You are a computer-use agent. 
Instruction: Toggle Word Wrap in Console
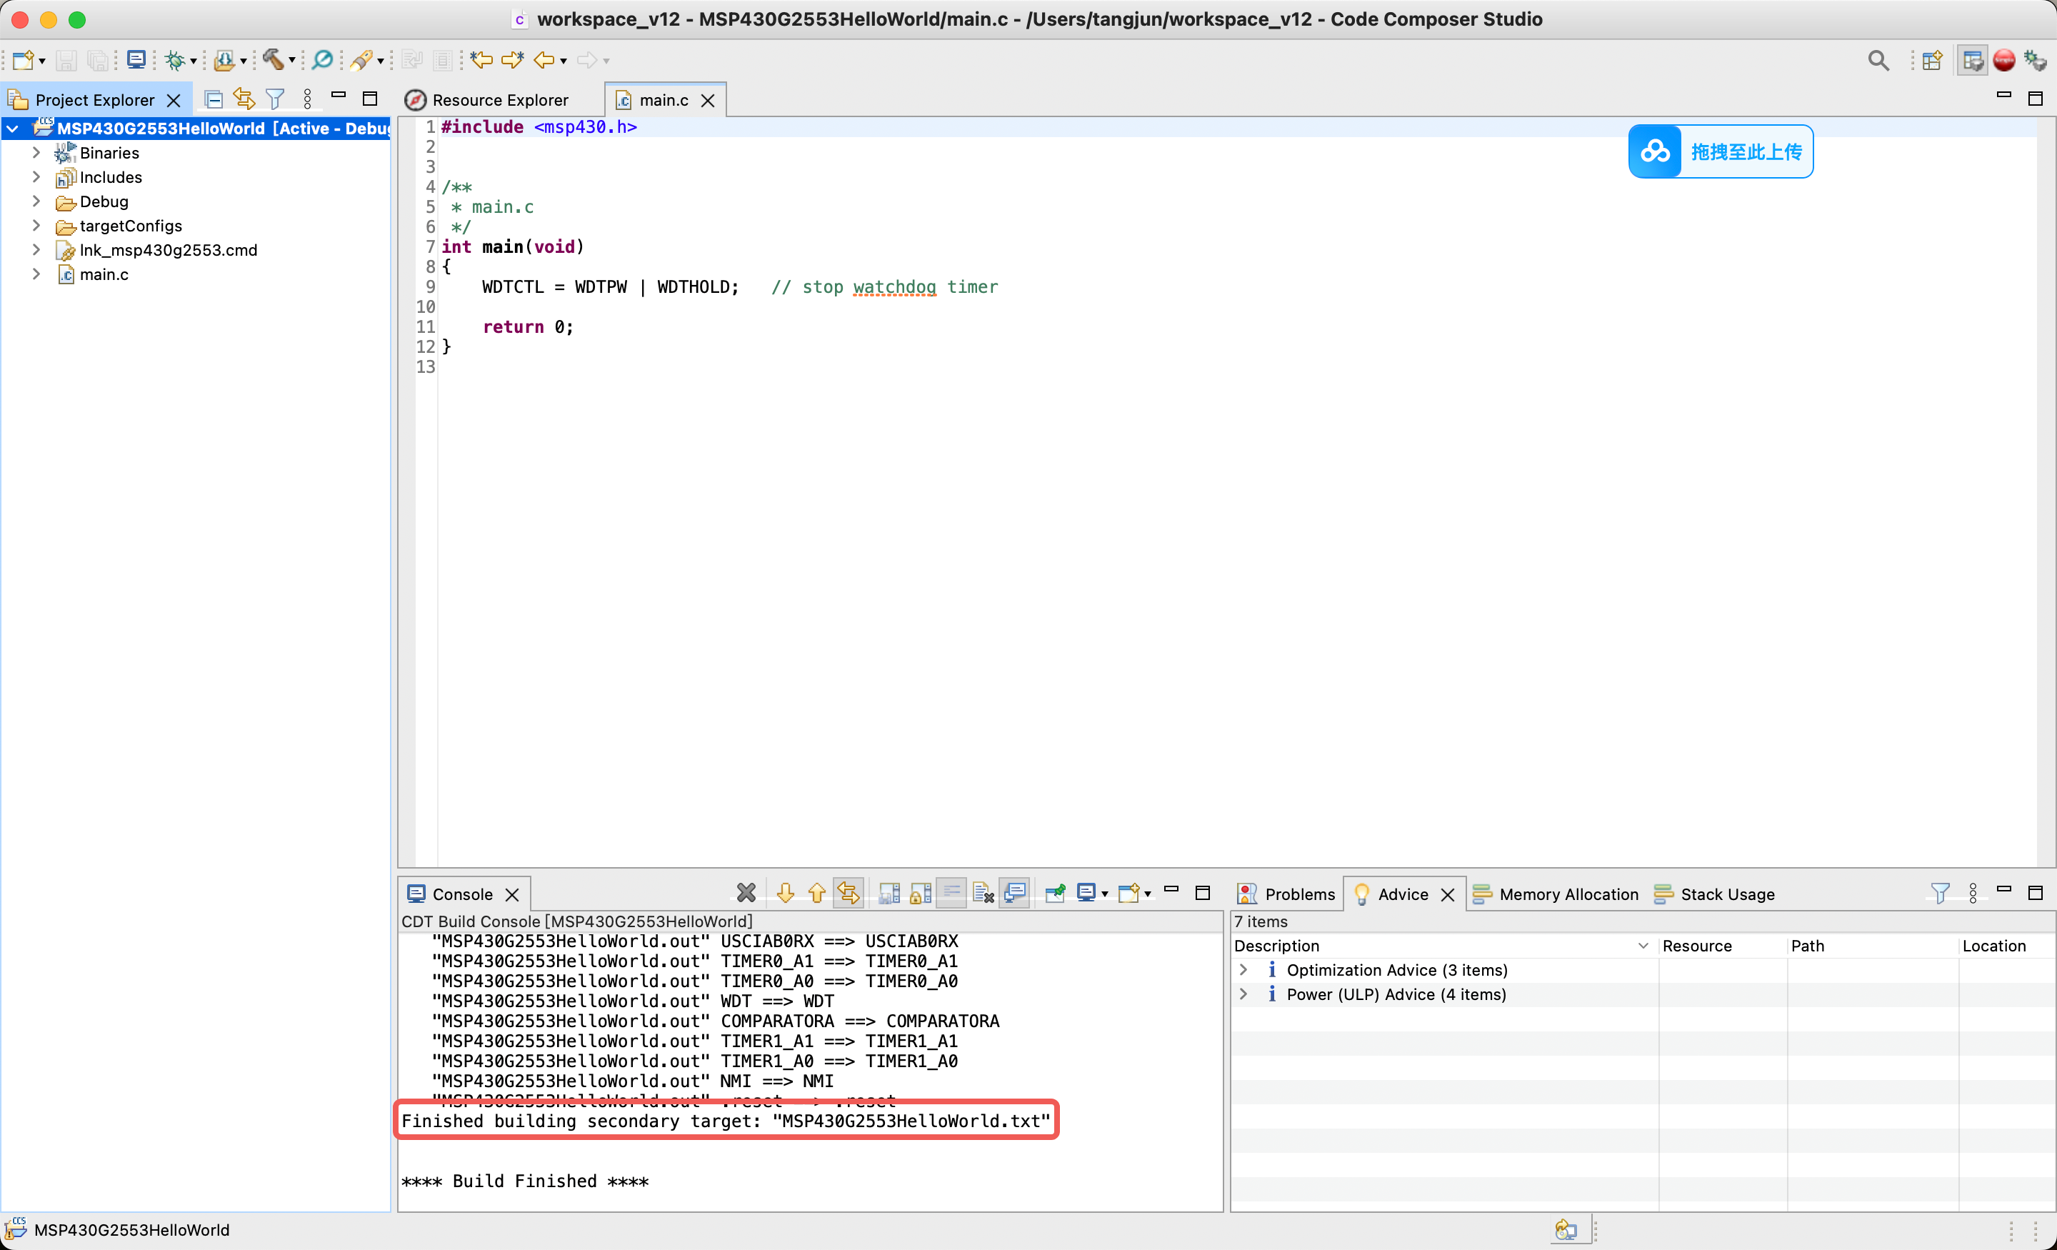pos(951,894)
